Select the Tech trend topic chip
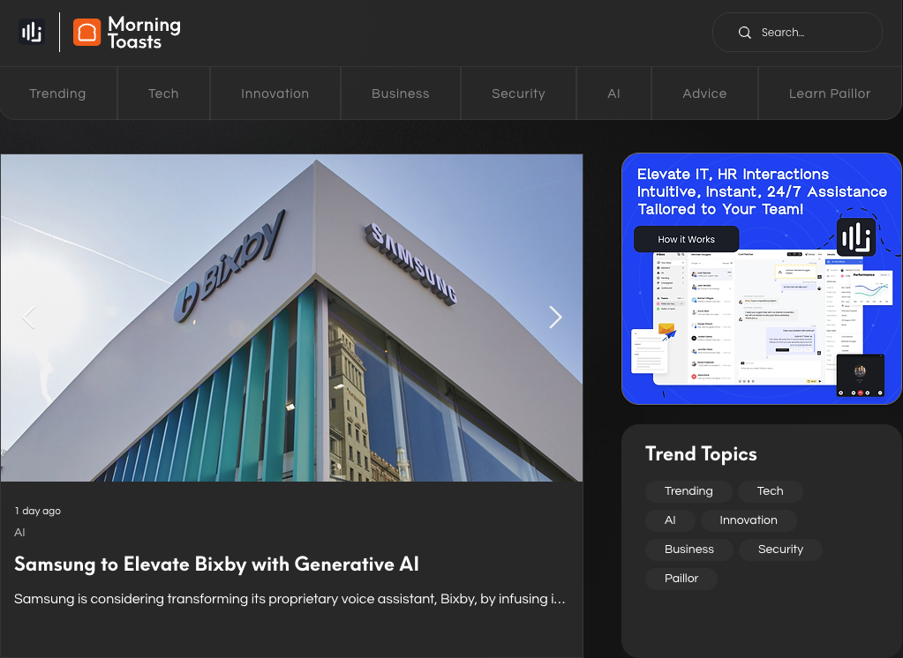The width and height of the screenshot is (903, 658). (770, 491)
